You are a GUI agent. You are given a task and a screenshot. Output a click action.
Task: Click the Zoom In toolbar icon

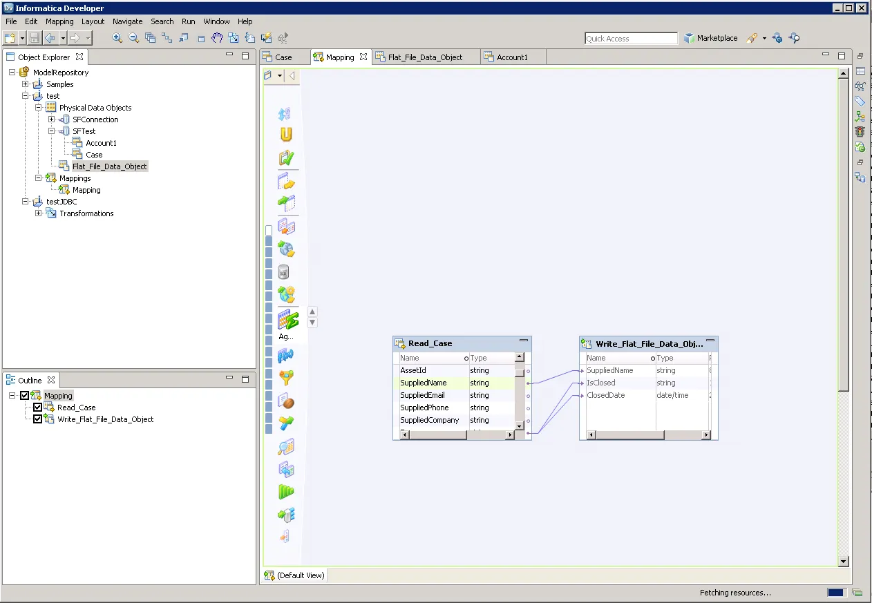(117, 38)
